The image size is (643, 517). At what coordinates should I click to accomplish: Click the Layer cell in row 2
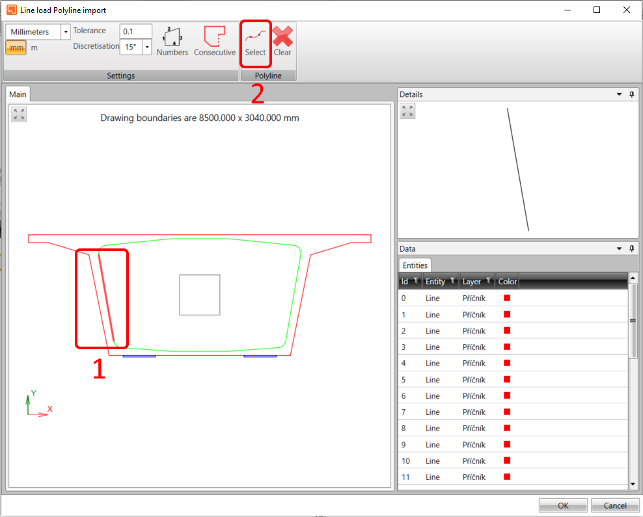click(x=474, y=331)
